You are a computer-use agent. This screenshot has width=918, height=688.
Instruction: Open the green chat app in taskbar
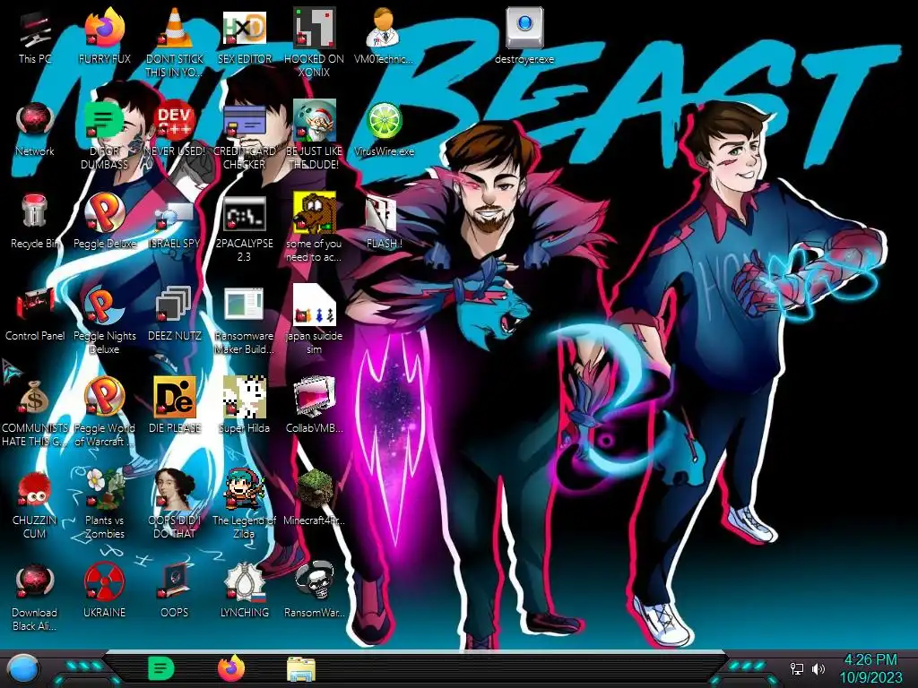click(161, 668)
